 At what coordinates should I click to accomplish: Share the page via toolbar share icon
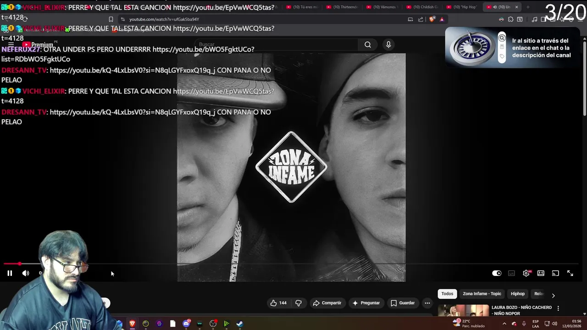coord(421,19)
